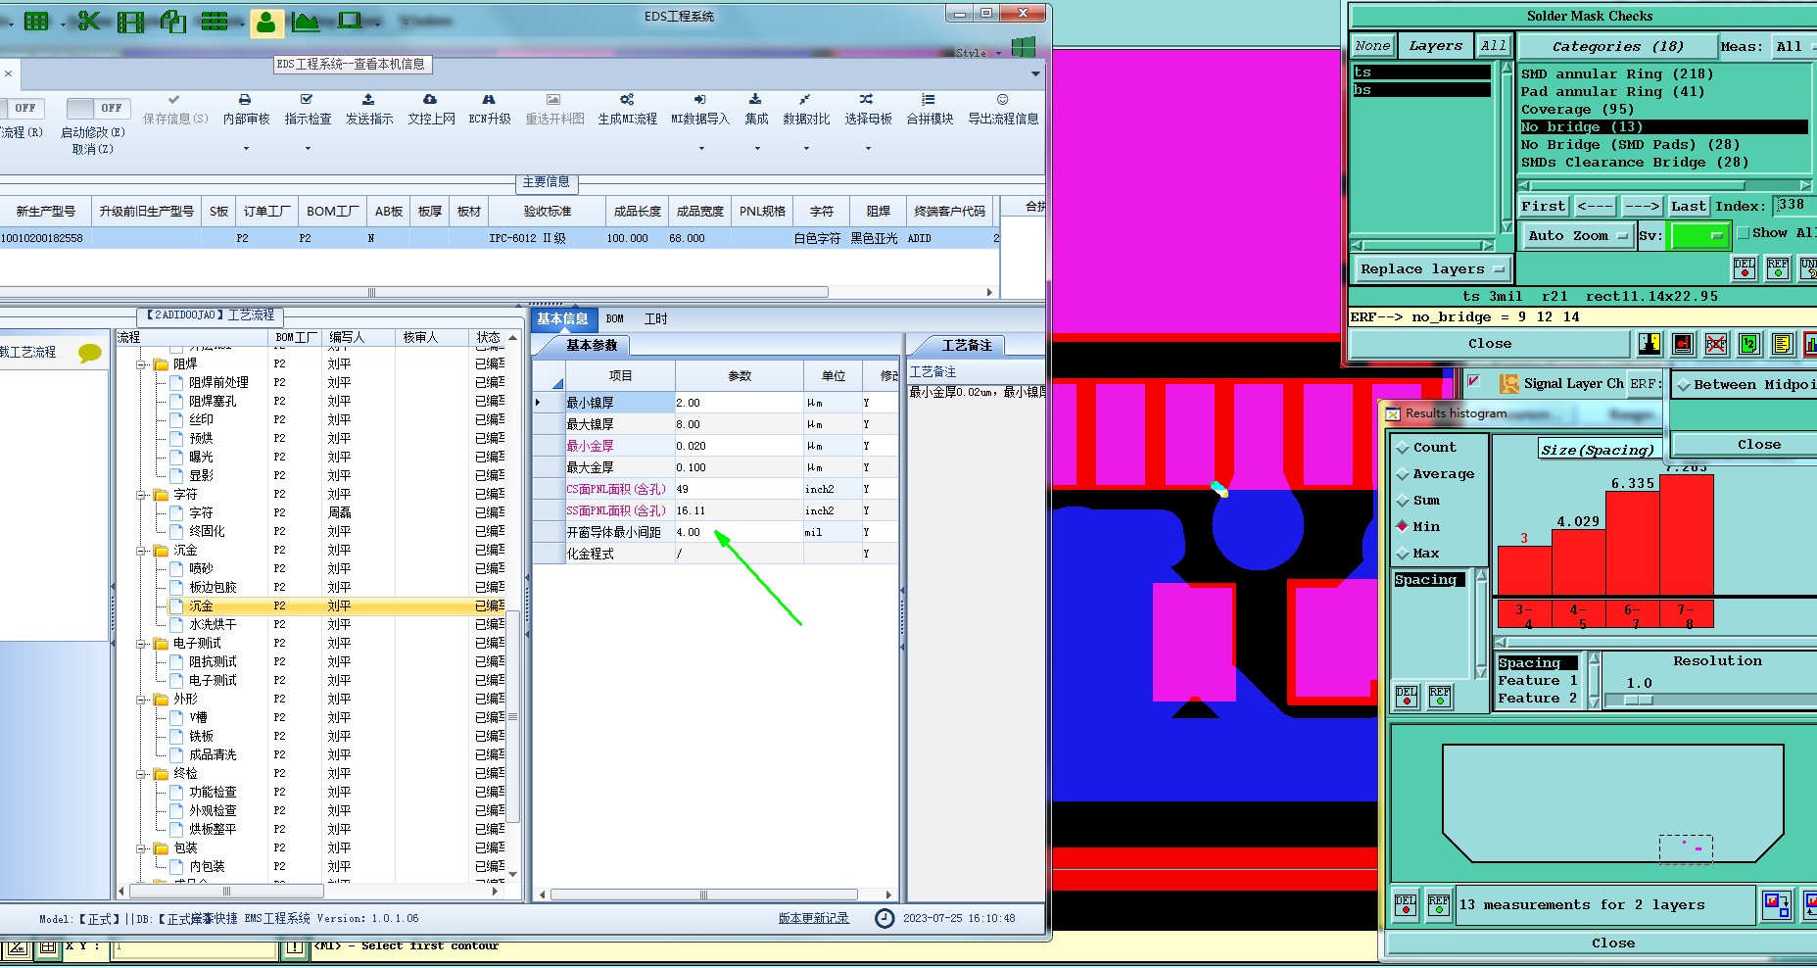Click the black and yellow icon beside Close
The image size is (1817, 968).
[1650, 344]
